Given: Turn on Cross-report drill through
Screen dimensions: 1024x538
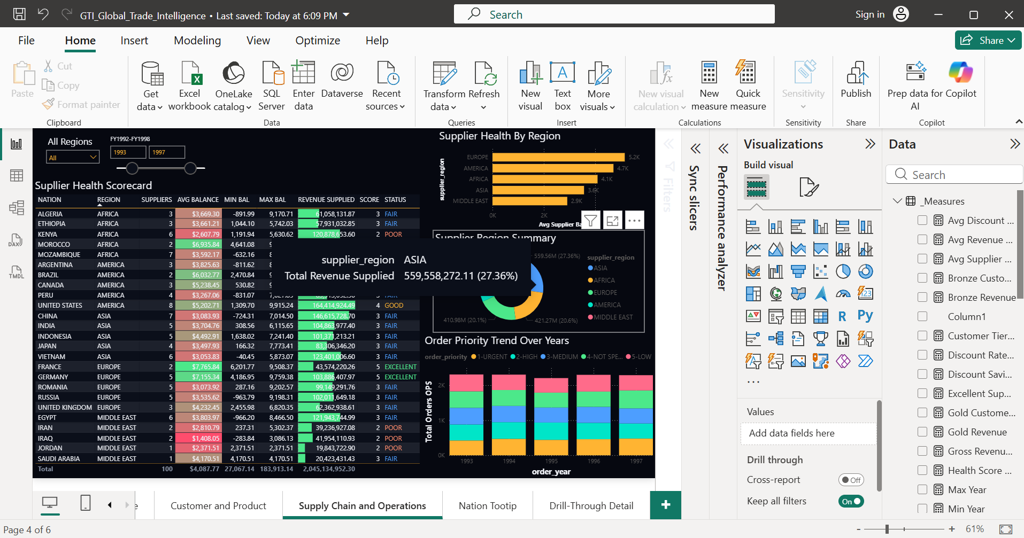Looking at the screenshot, I should click(851, 480).
